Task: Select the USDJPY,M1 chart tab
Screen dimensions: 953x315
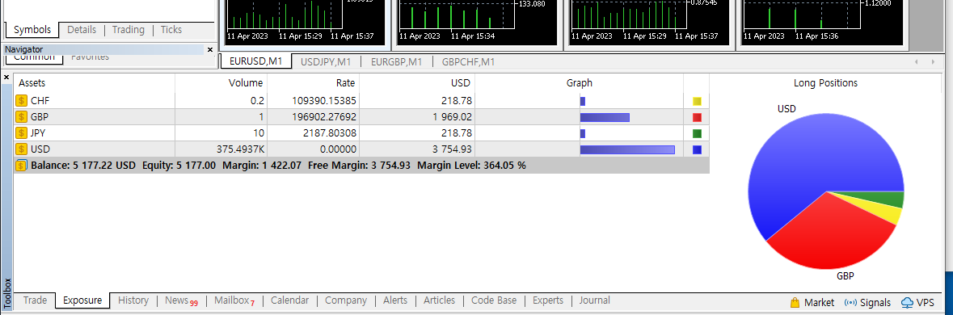Action: click(326, 61)
